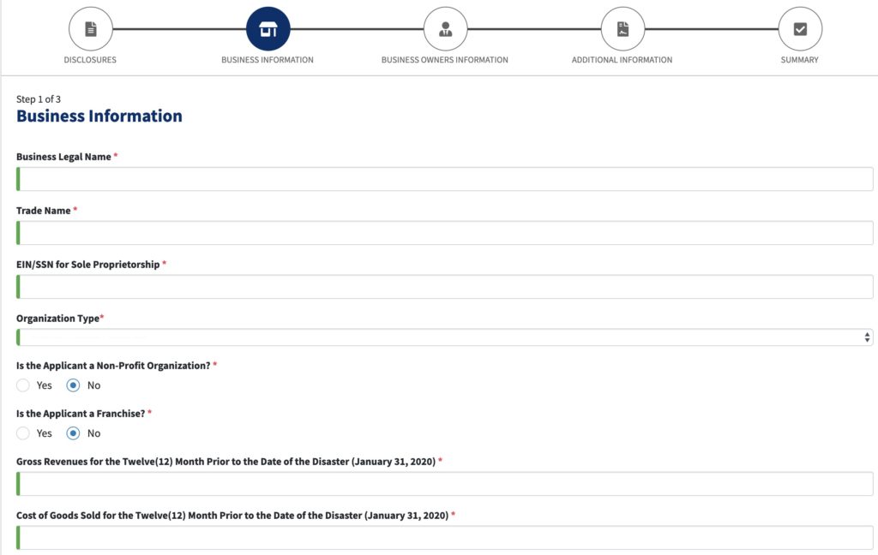
Task: Open the Additional Information step label
Action: point(622,60)
